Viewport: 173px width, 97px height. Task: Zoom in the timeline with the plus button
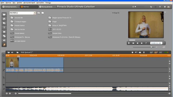coord(7,93)
